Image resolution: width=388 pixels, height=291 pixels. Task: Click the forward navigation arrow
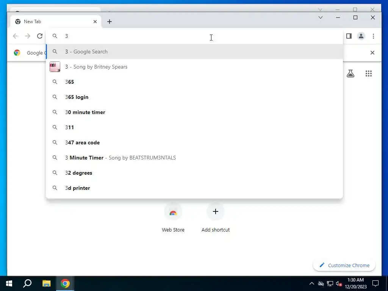click(x=27, y=36)
